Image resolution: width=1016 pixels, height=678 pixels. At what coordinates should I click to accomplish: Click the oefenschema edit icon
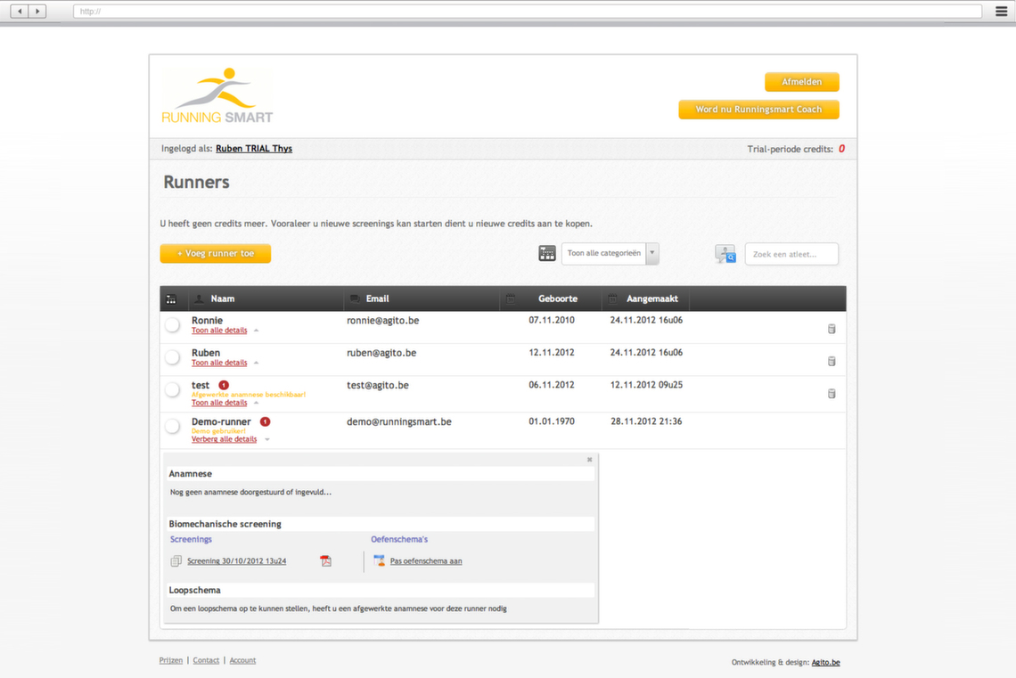pyautogui.click(x=379, y=560)
